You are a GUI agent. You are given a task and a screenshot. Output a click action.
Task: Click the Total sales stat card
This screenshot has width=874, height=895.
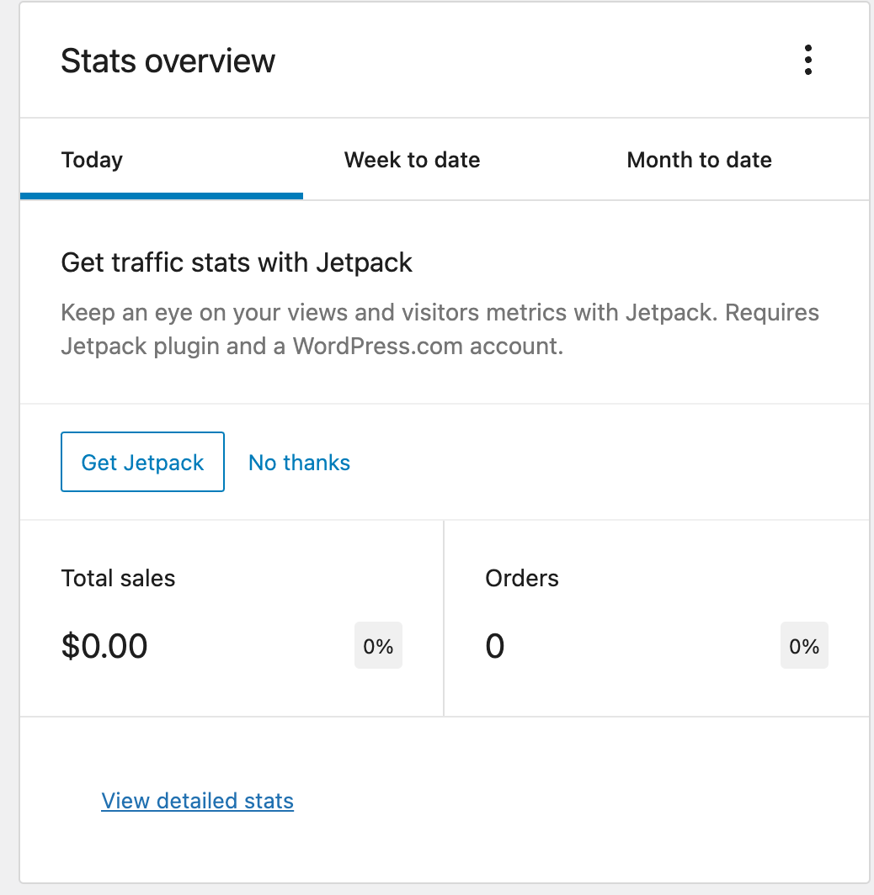(232, 618)
